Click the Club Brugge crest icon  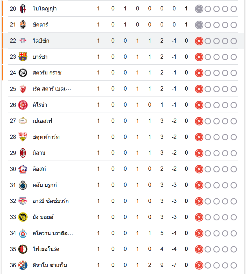23,185
